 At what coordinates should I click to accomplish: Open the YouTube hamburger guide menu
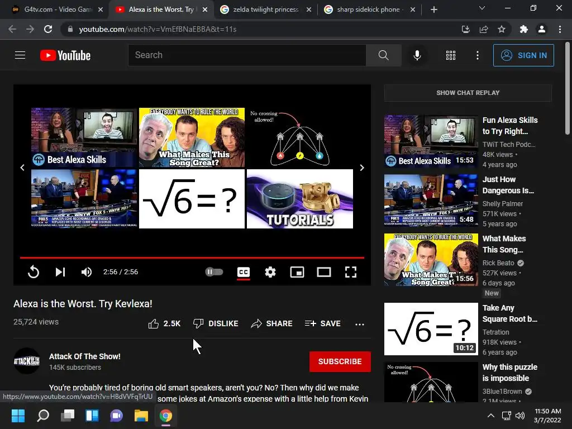click(20, 55)
